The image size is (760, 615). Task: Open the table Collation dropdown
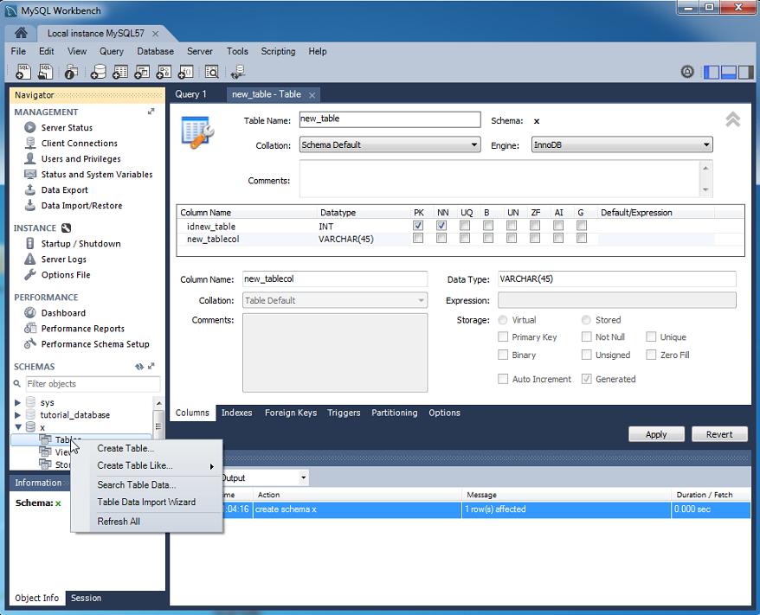coord(390,144)
